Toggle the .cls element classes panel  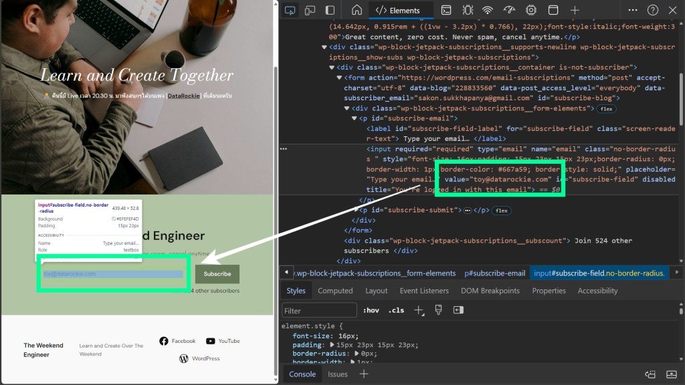point(397,310)
